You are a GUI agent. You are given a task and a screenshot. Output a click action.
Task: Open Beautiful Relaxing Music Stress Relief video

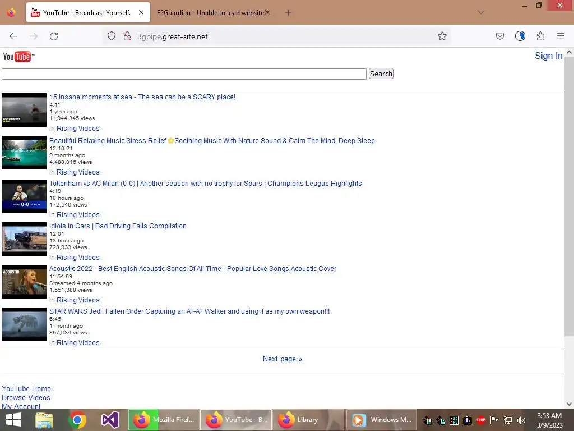[x=212, y=141]
